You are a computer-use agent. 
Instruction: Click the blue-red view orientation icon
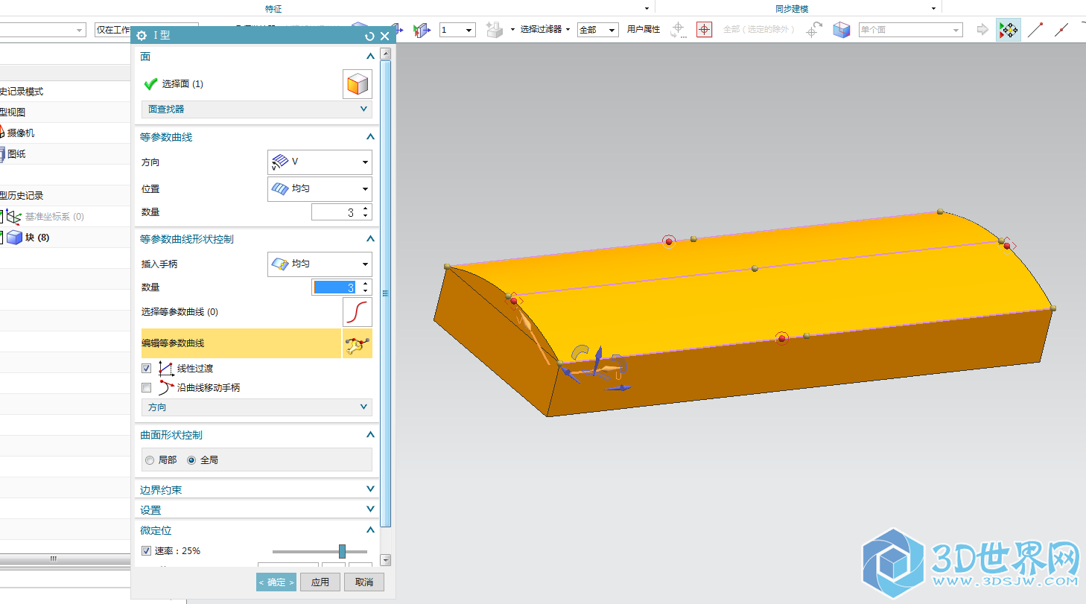coord(422,30)
